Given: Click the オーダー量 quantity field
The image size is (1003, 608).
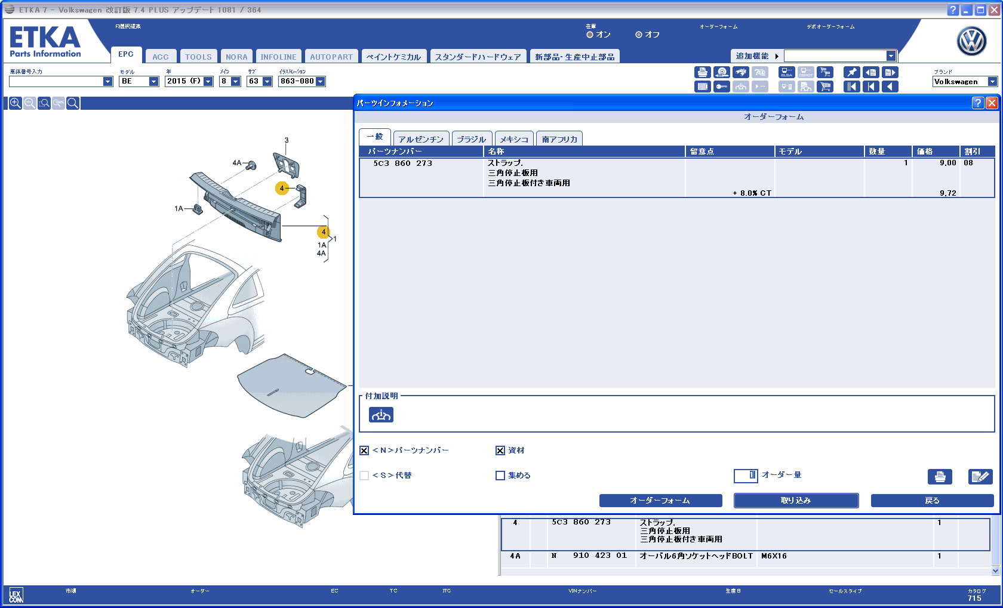Looking at the screenshot, I should pyautogui.click(x=746, y=476).
